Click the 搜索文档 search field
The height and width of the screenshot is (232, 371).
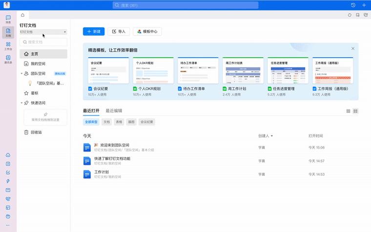[43, 42]
